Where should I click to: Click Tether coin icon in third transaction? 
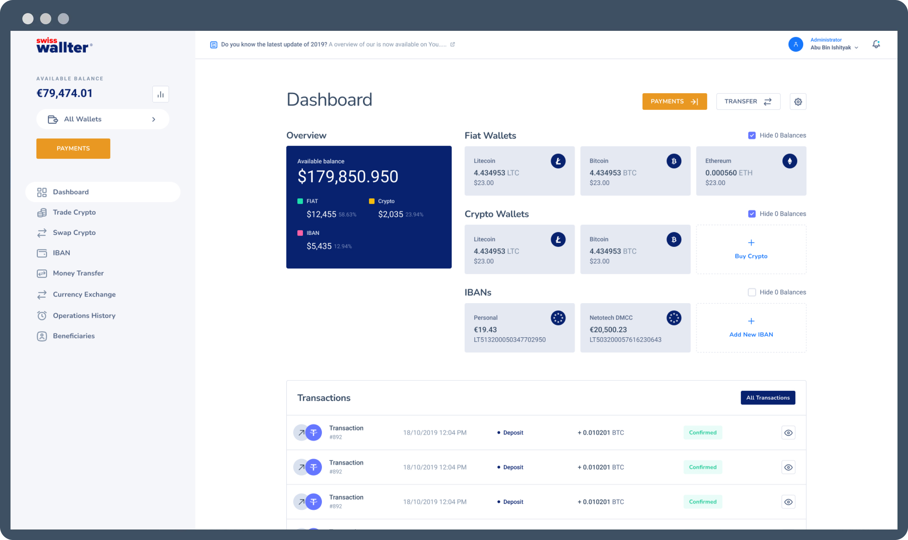(x=313, y=502)
